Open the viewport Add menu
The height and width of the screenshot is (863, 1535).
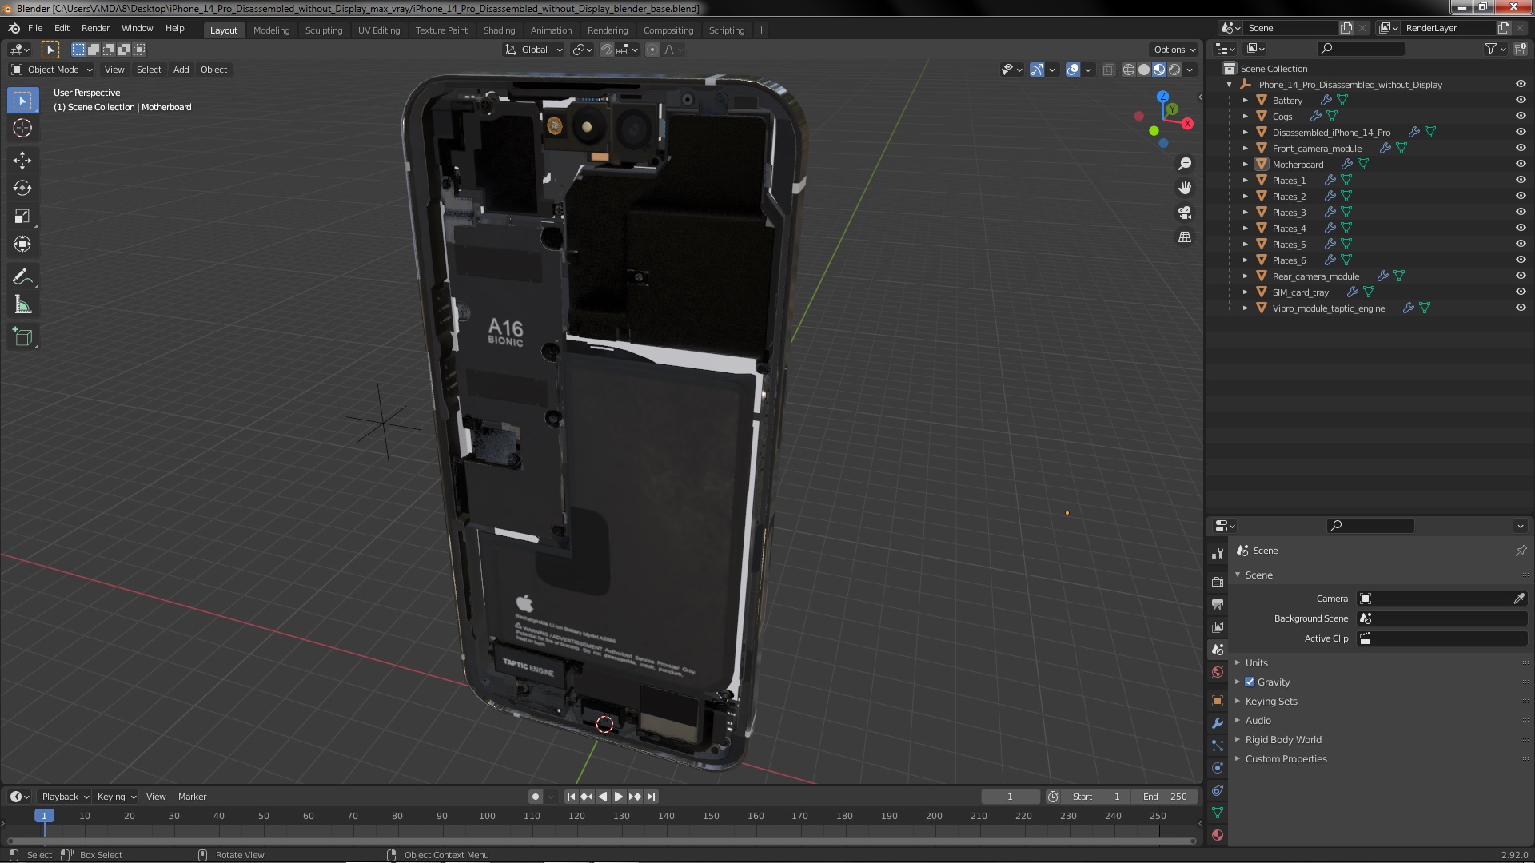coord(181,70)
